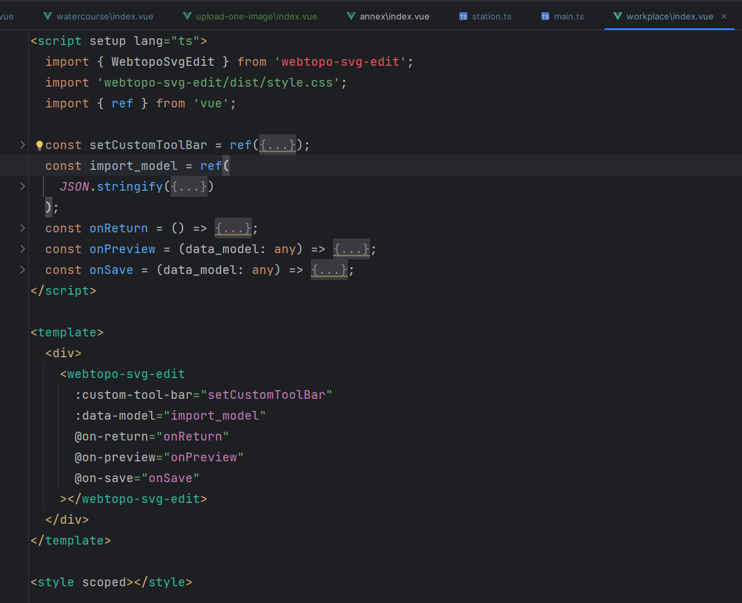Expand folded body of onSave
742x603 pixels.
coord(329,270)
